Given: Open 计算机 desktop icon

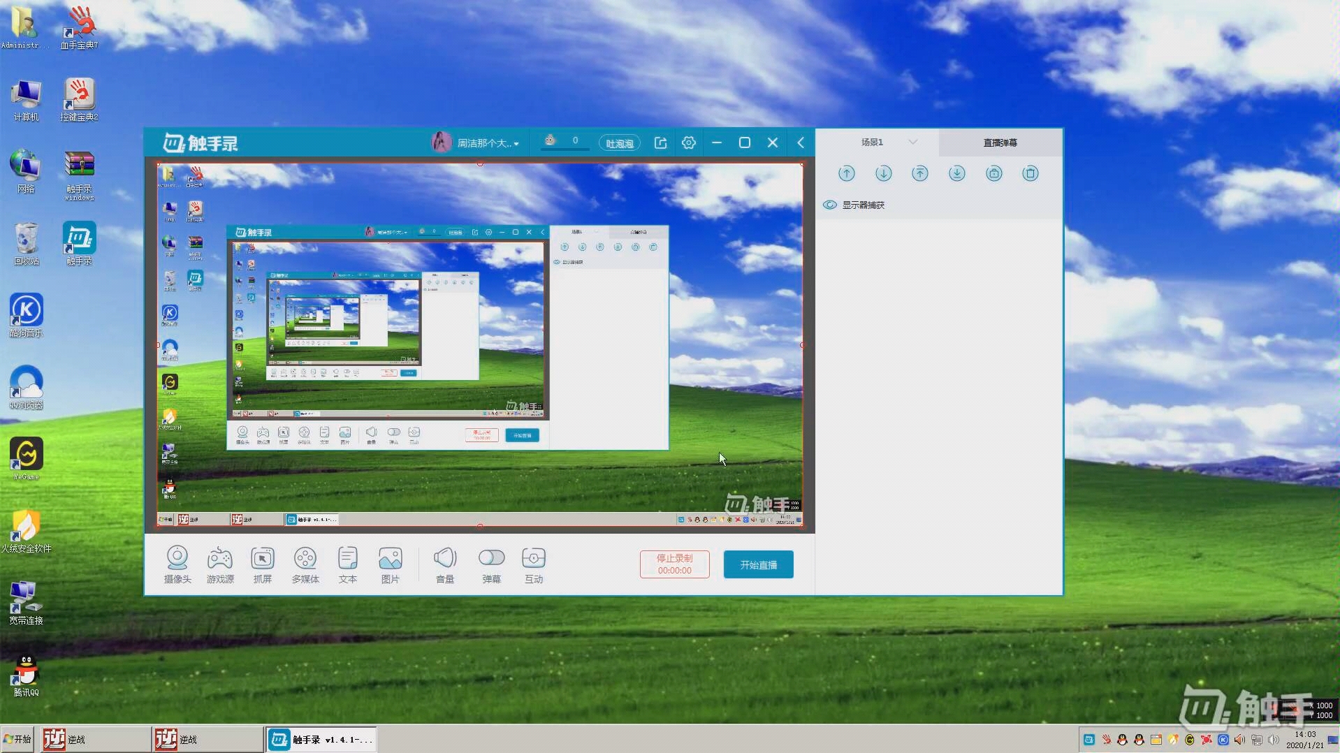Looking at the screenshot, I should pyautogui.click(x=27, y=99).
